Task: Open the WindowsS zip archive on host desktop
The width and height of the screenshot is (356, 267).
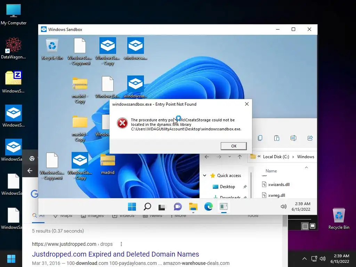Action: [13, 82]
